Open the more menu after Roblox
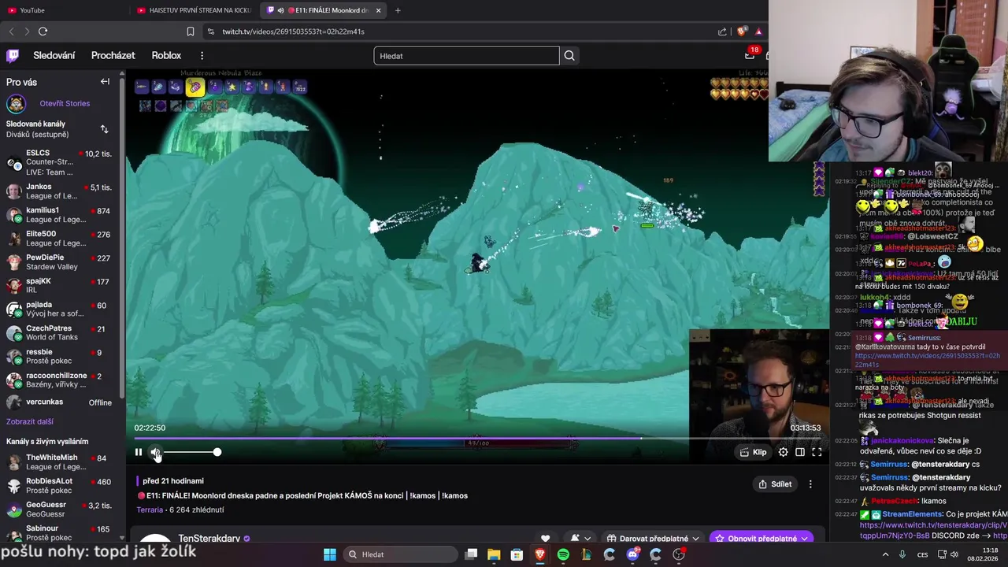Image resolution: width=1008 pixels, height=567 pixels. coord(202,56)
